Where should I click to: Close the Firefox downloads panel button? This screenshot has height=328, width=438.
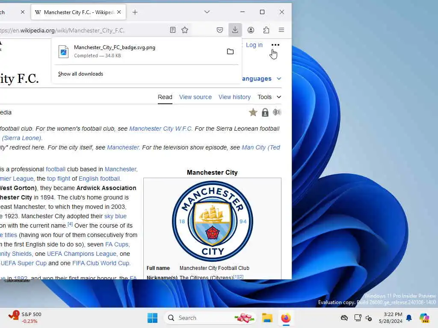(x=235, y=30)
